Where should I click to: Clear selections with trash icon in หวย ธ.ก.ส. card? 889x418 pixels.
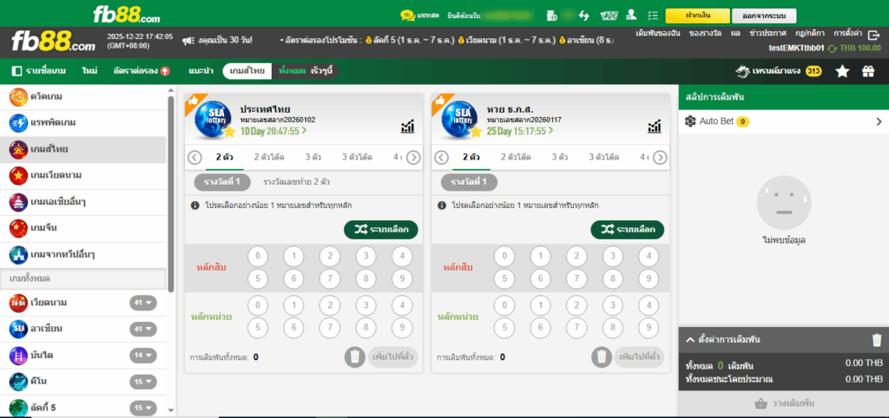[602, 356]
